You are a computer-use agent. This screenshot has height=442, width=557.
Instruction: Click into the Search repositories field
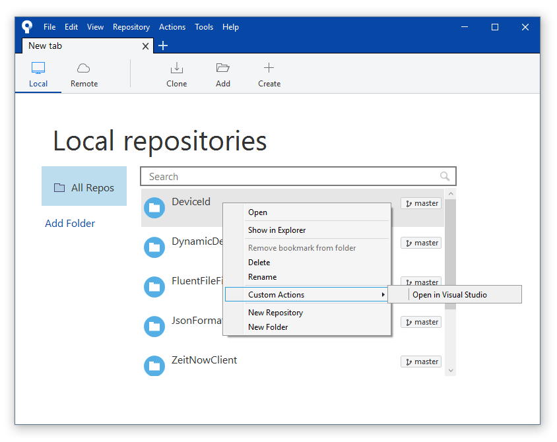(x=290, y=177)
